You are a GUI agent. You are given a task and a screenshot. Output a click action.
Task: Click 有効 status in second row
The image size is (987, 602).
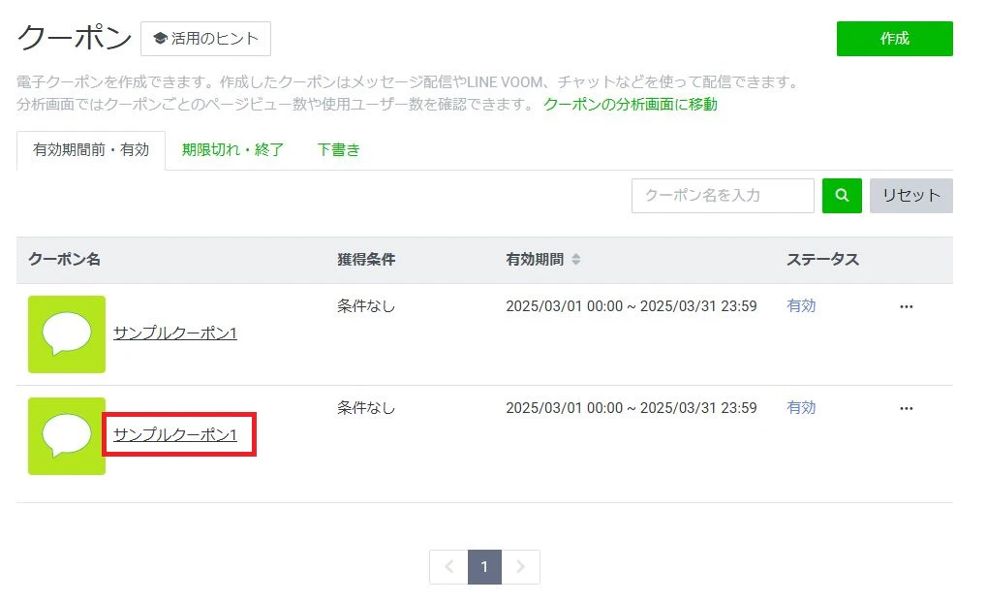(x=801, y=407)
